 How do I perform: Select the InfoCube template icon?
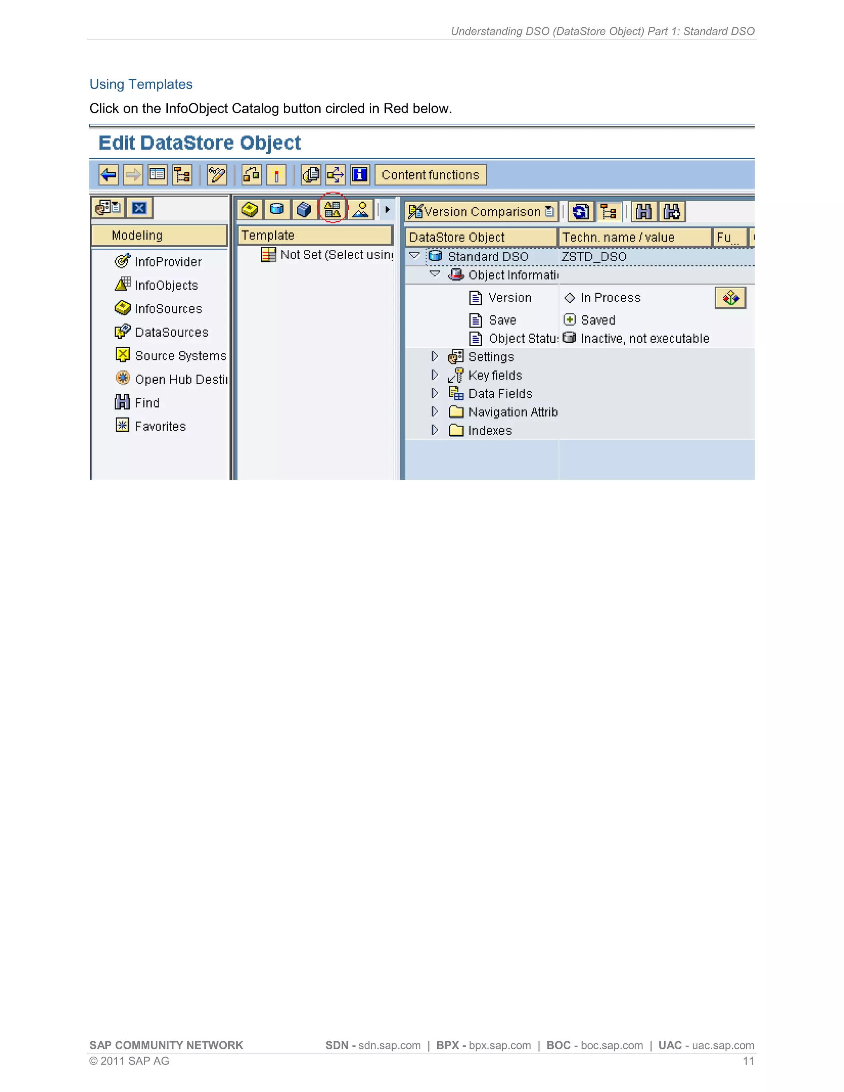coord(303,209)
